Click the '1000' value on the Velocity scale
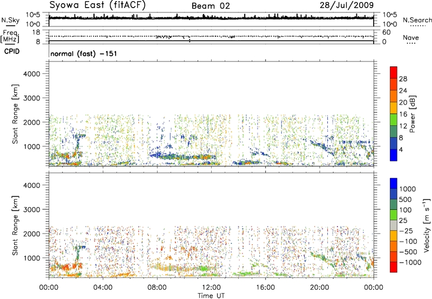The width and height of the screenshot is (432, 299). (x=408, y=189)
